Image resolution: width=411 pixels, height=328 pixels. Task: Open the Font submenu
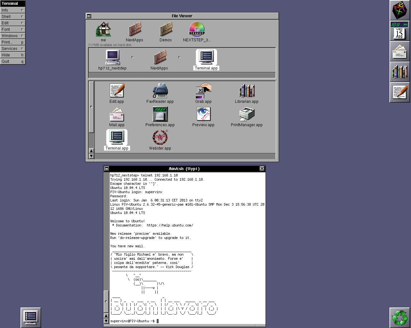[x=13, y=29]
